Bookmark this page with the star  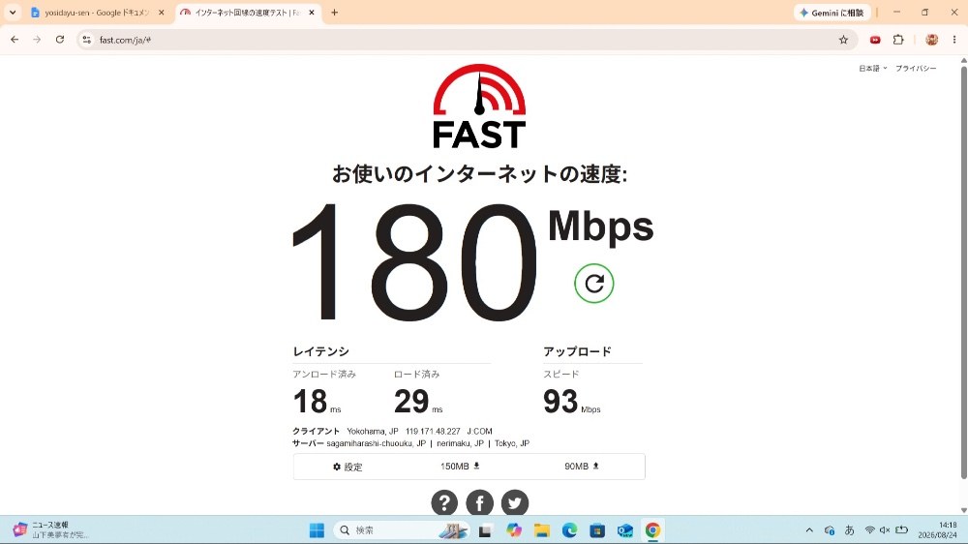[843, 40]
